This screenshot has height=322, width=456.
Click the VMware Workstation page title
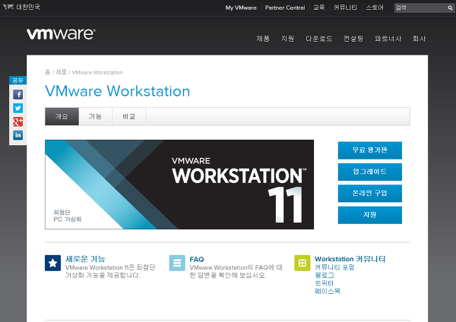coord(118,91)
